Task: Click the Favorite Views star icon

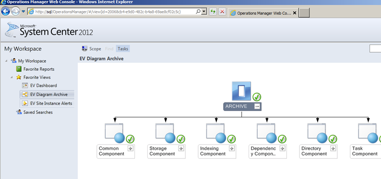Action: tap(19, 77)
